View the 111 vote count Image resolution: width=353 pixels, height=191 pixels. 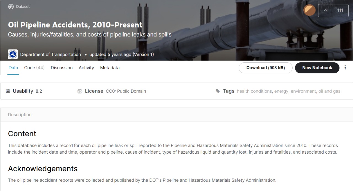340,10
